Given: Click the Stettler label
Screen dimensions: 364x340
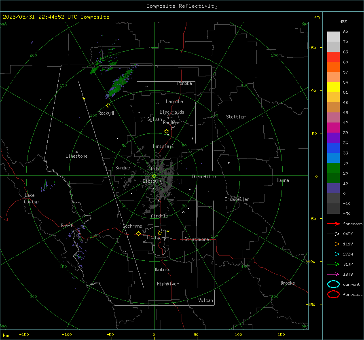Looking at the screenshot, I should click(x=236, y=117).
